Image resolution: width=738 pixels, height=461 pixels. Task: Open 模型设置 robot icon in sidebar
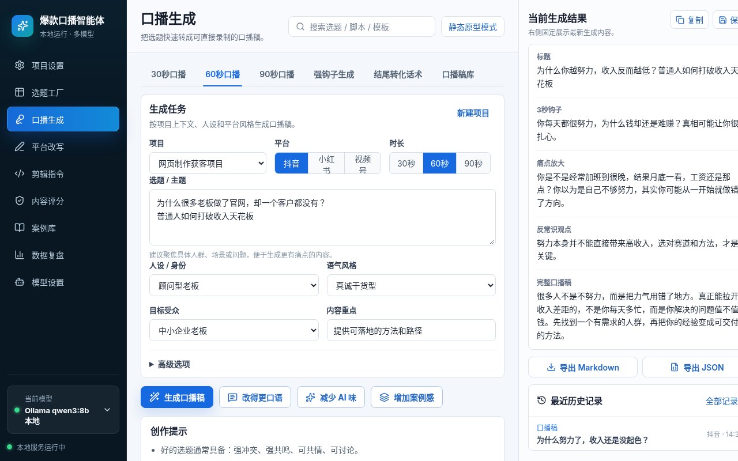pyautogui.click(x=20, y=282)
